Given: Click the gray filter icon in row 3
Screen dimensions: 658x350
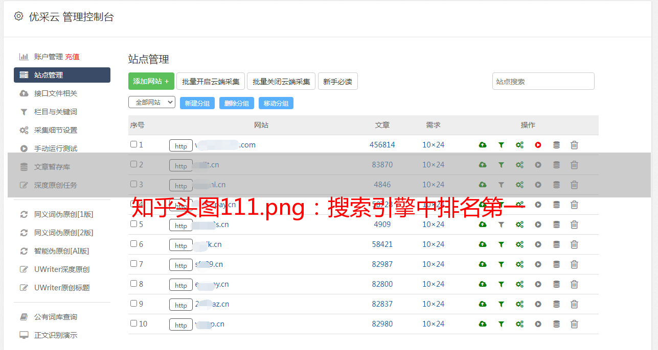Looking at the screenshot, I should [501, 185].
